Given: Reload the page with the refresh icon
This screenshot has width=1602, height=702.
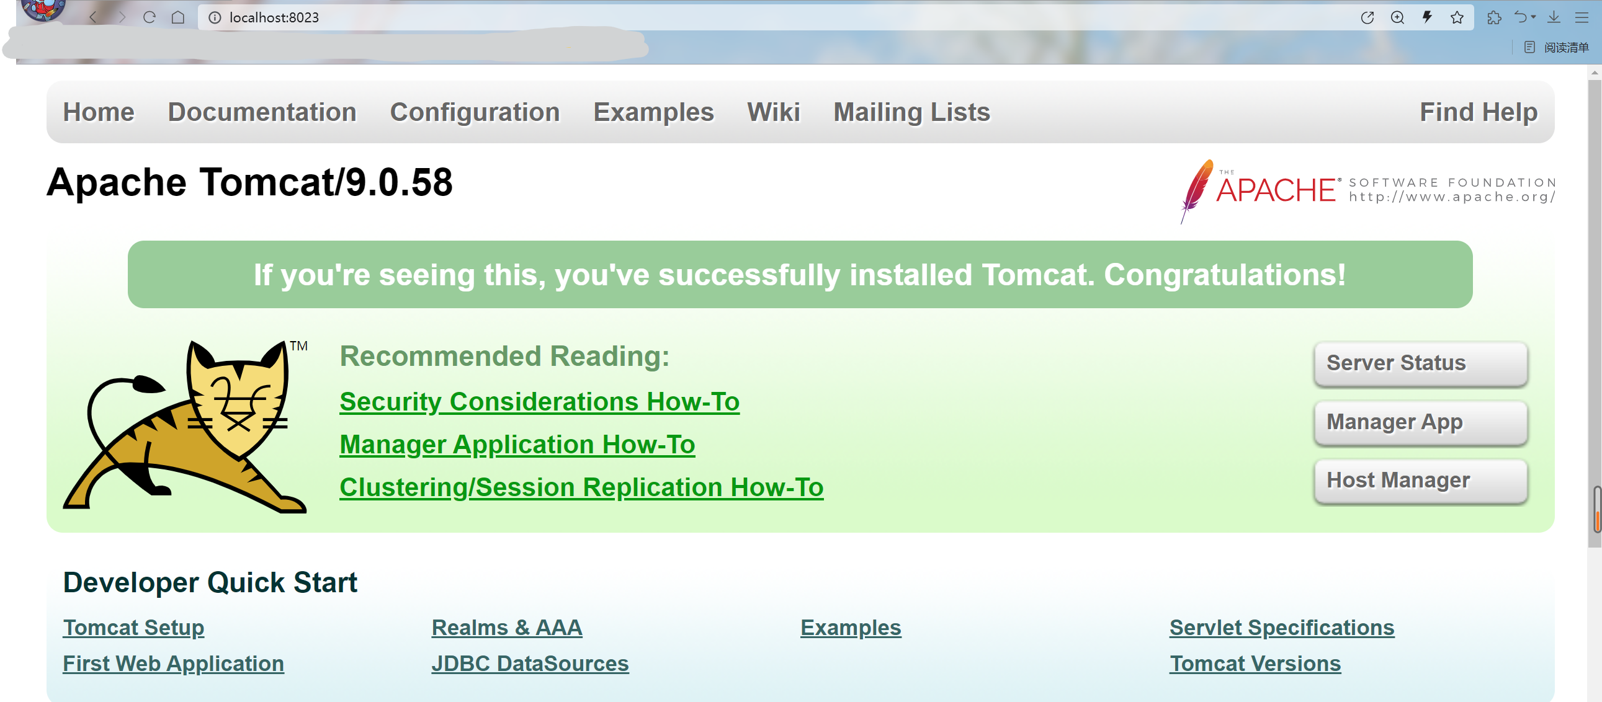Looking at the screenshot, I should [150, 17].
